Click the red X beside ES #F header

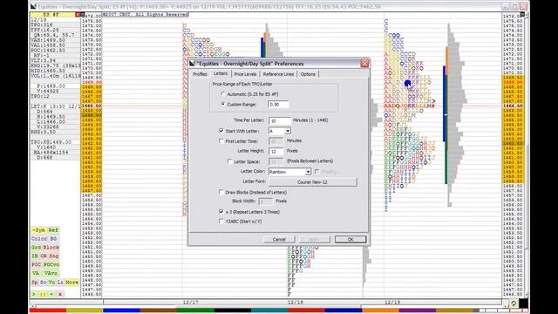(x=78, y=15)
